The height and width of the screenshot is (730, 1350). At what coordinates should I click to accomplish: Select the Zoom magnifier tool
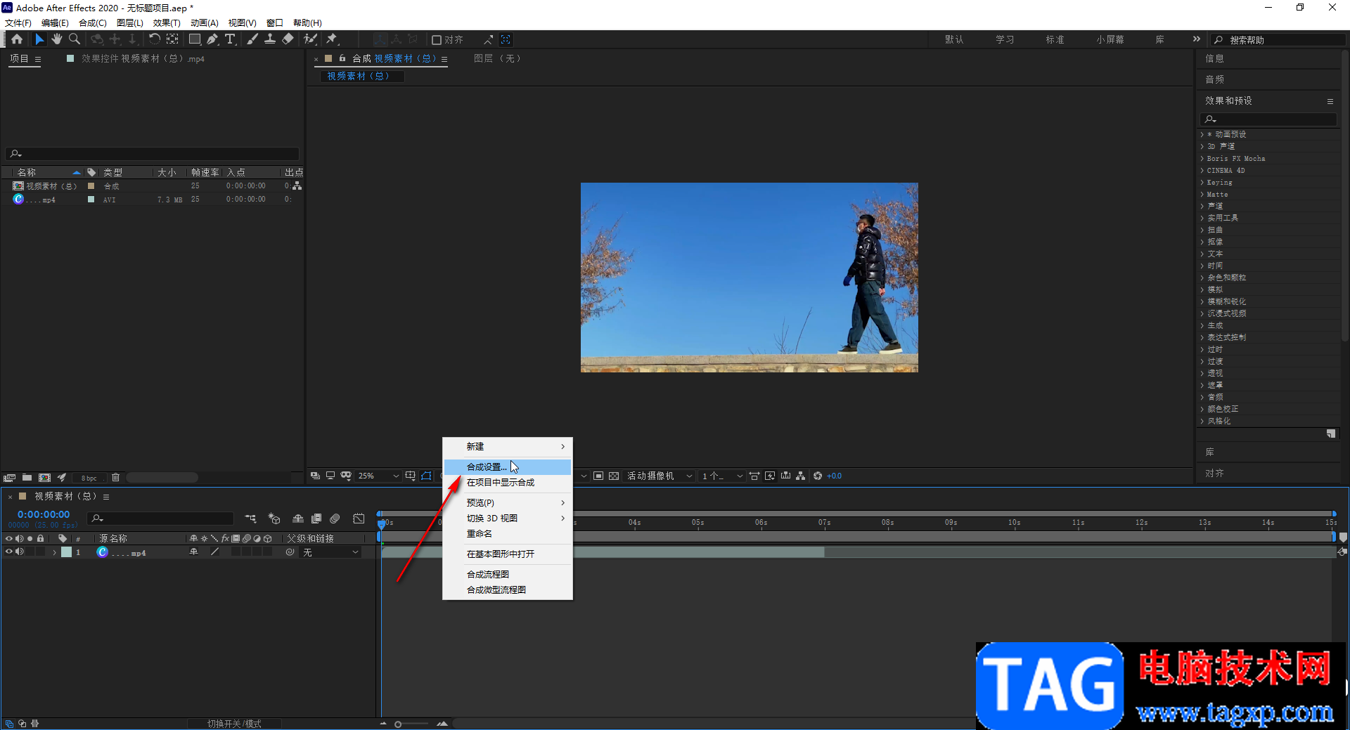75,39
